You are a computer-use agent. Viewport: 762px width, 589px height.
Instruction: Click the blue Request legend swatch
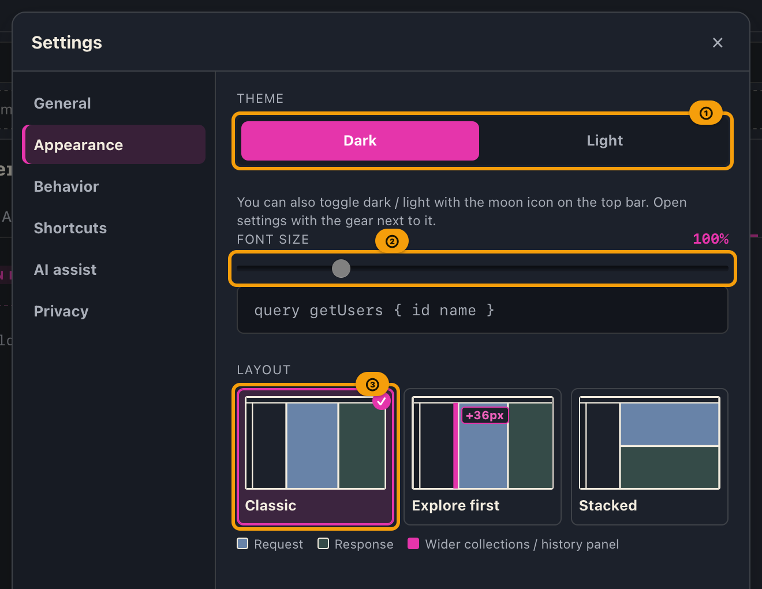(x=242, y=543)
